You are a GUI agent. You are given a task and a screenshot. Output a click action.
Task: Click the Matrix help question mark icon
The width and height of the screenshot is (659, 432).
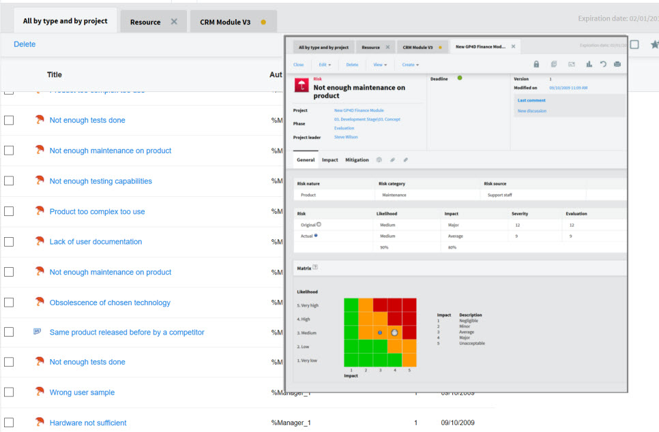click(315, 267)
